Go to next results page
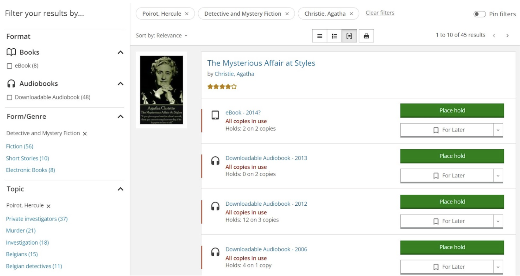The height and width of the screenshot is (276, 520). click(x=508, y=35)
